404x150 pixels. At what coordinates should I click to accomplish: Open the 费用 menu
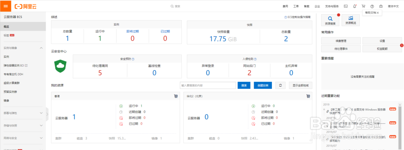pyautogui.click(x=285, y=6)
